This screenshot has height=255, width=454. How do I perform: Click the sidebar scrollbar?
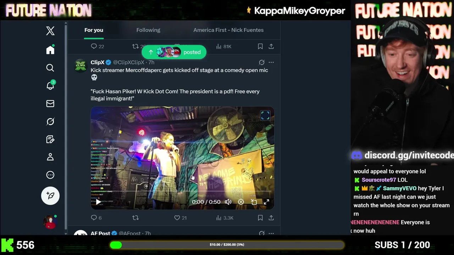[66, 127]
